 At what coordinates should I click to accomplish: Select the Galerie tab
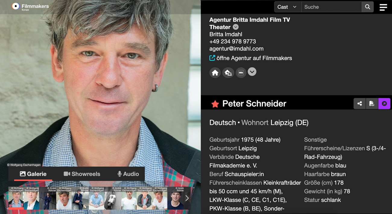[x=33, y=174]
